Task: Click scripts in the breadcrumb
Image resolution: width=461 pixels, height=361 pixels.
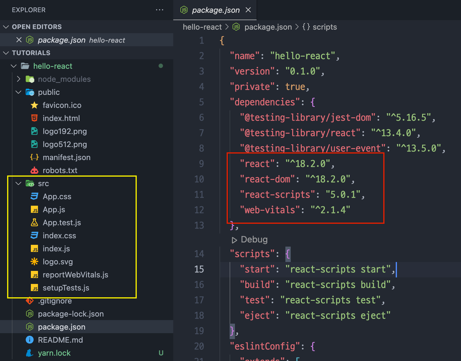Action: (x=325, y=27)
